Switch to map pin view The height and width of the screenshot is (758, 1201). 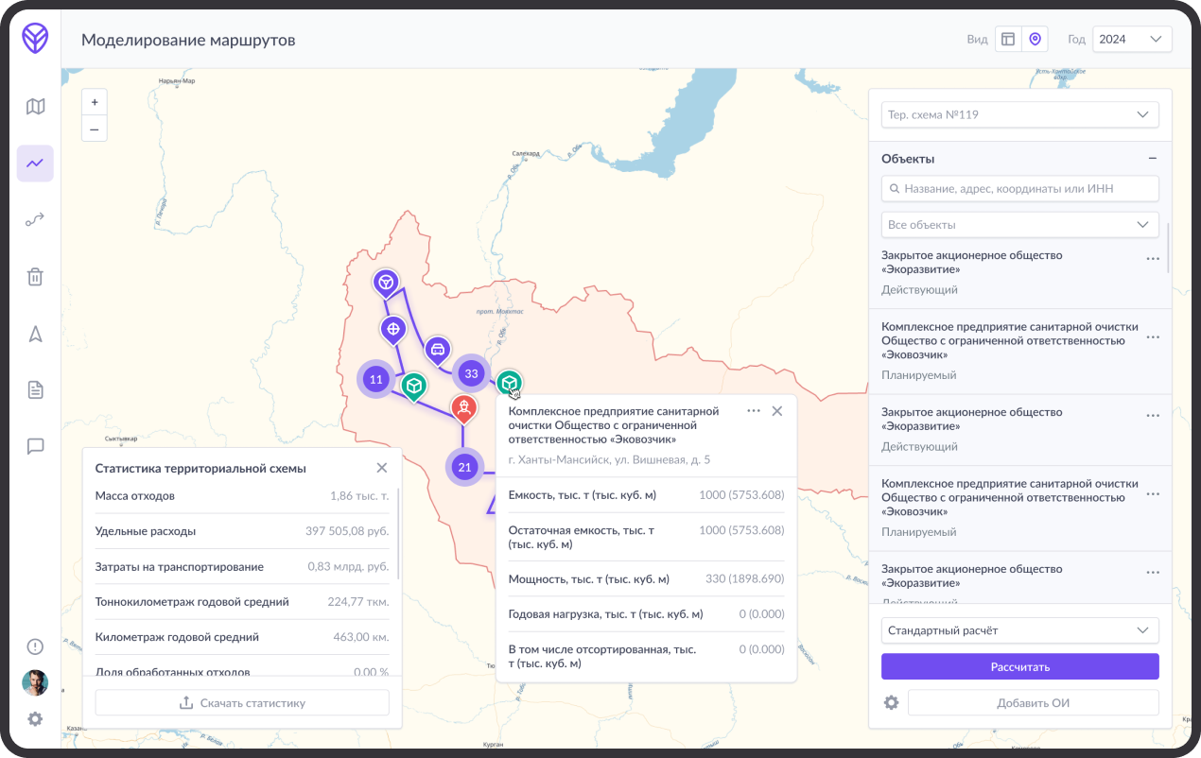pos(1035,39)
